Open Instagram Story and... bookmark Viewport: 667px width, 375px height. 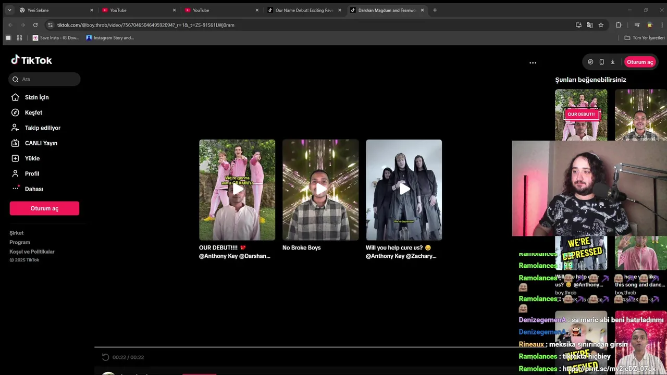coord(110,37)
